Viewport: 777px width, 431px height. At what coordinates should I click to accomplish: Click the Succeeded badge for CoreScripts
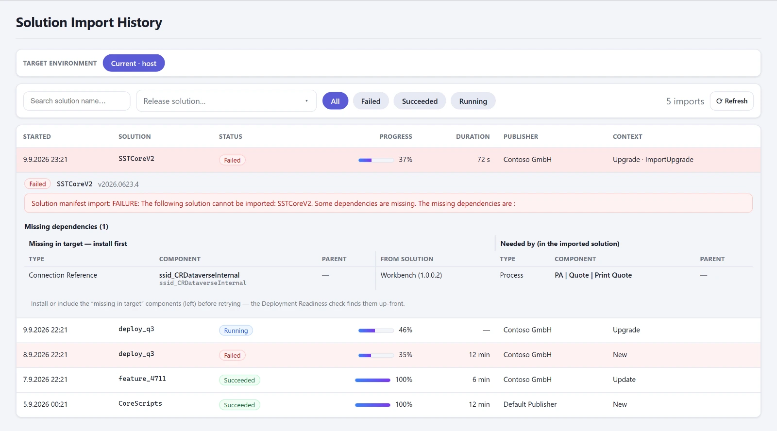pos(239,405)
